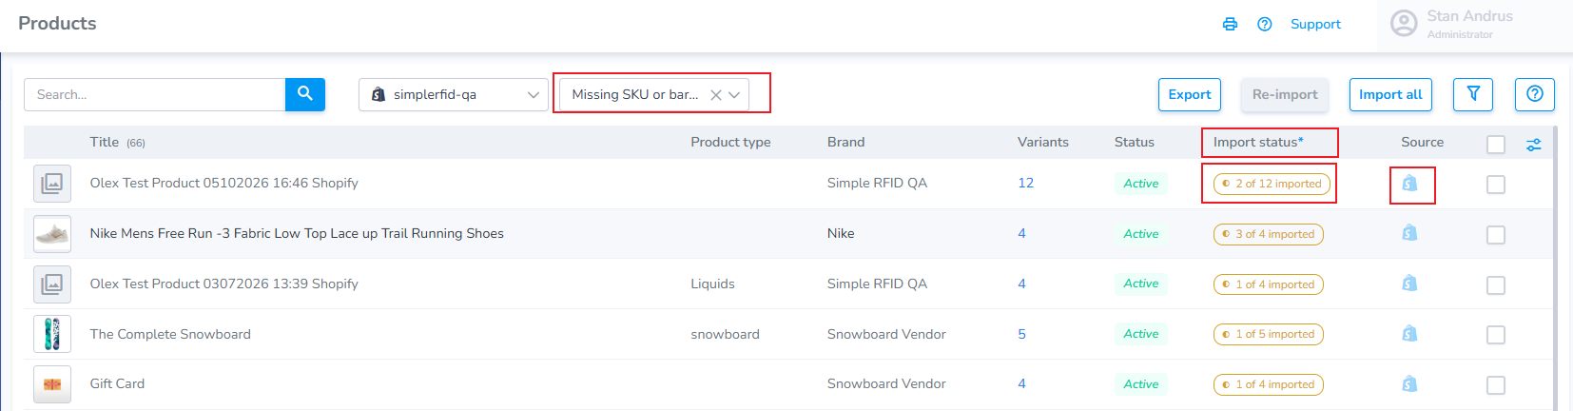Click thumbnail of Olex Test Product 05102026
The height and width of the screenshot is (411, 1573).
point(52,183)
